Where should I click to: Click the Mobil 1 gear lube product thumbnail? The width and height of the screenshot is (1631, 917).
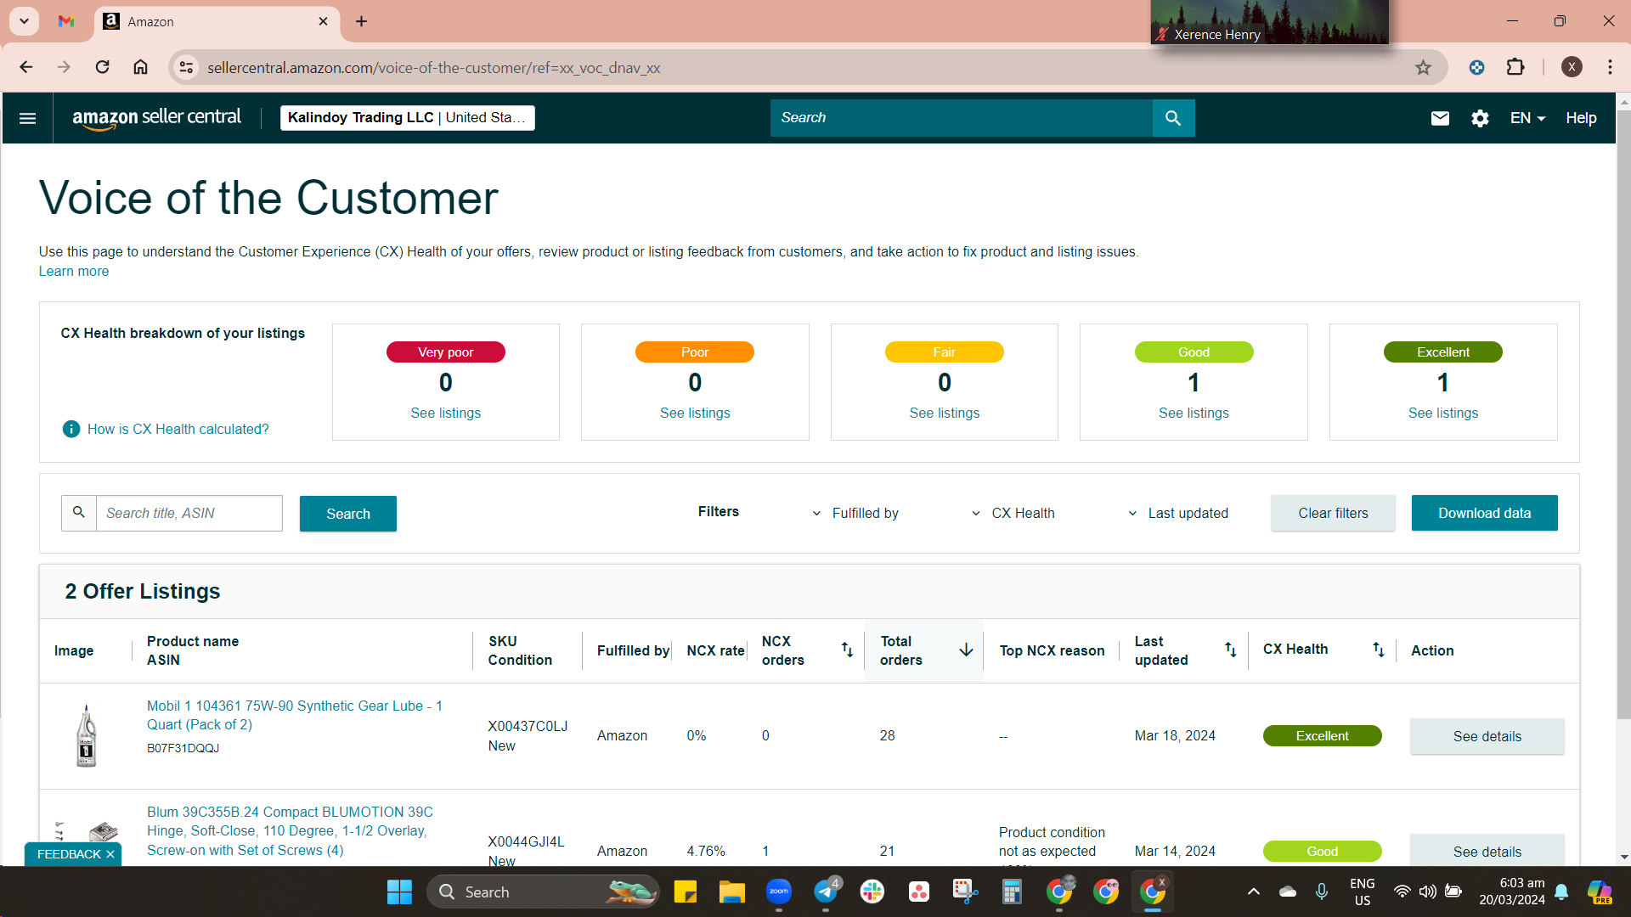pos(86,736)
